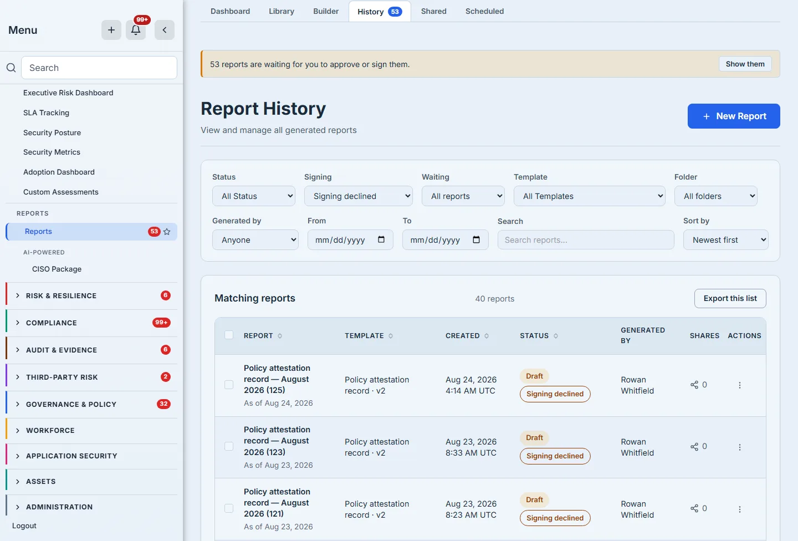Image resolution: width=798 pixels, height=541 pixels.
Task: Click the magnifier search icon in sidebar
Action: (x=11, y=68)
